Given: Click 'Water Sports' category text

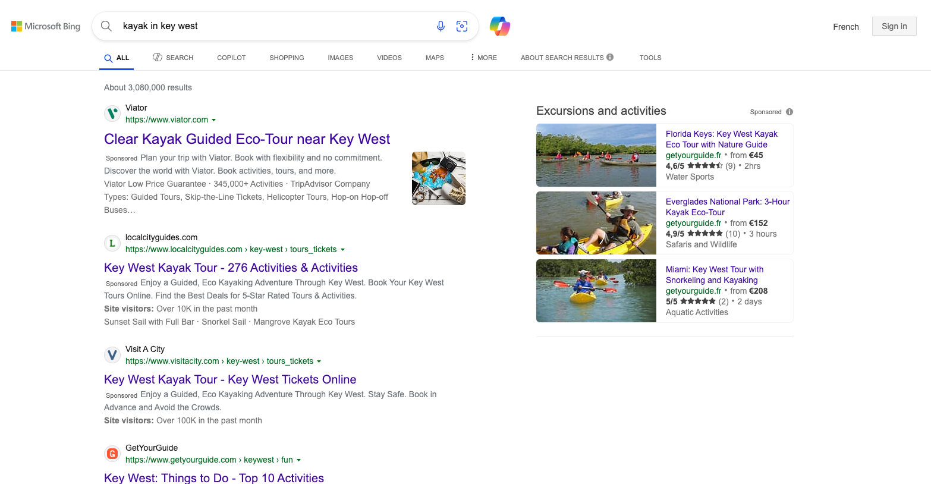Looking at the screenshot, I should tap(690, 177).
